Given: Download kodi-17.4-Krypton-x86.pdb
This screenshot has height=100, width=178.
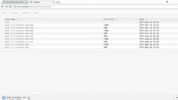Looking at the screenshot, I should (19, 39).
